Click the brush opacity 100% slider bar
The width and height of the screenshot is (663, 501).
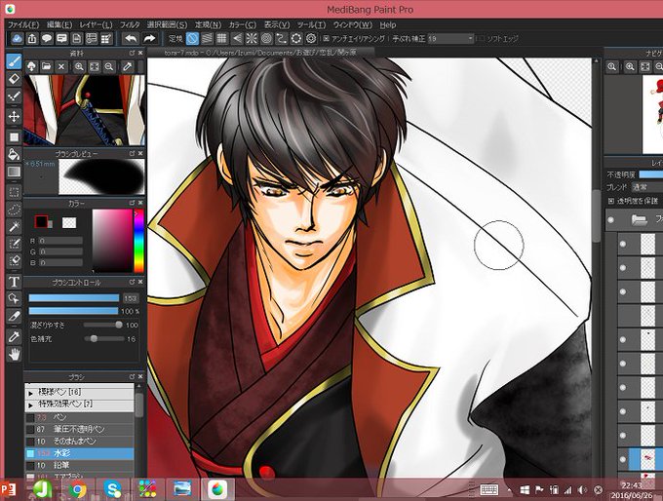[73, 311]
